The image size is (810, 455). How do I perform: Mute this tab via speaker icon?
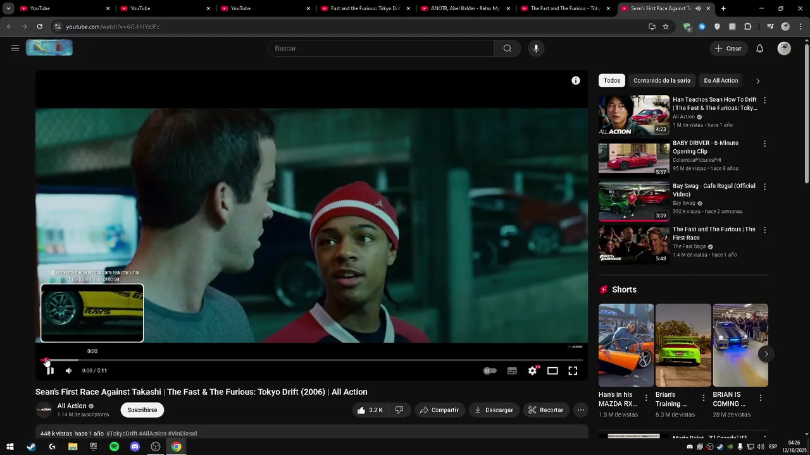tap(698, 8)
